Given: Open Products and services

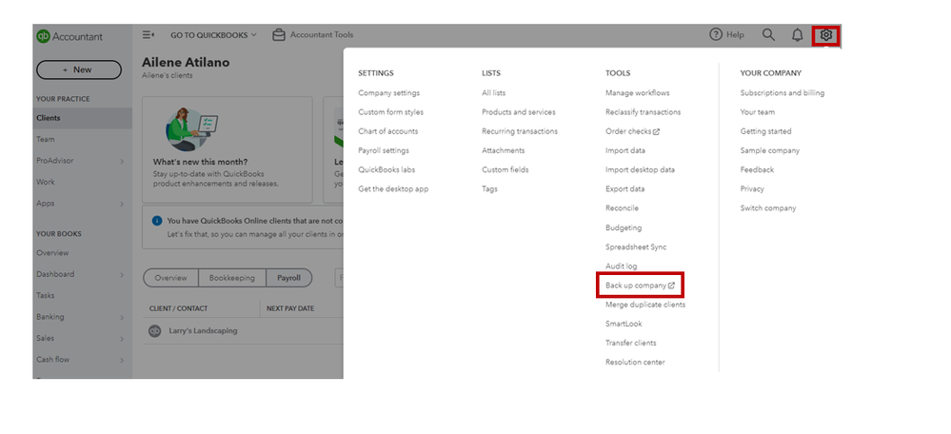Looking at the screenshot, I should tap(519, 112).
